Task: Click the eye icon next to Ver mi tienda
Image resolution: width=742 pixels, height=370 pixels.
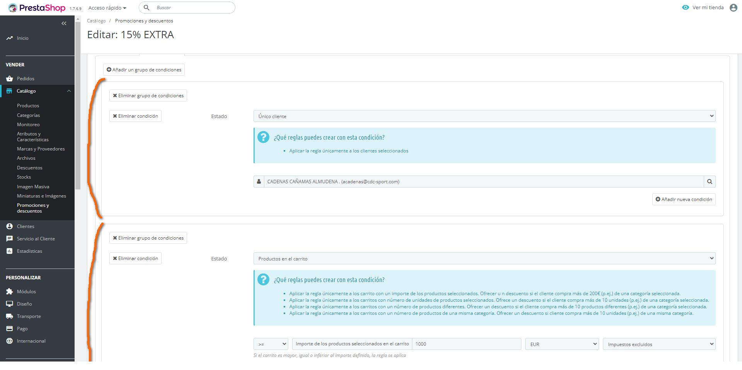Action: tap(686, 8)
